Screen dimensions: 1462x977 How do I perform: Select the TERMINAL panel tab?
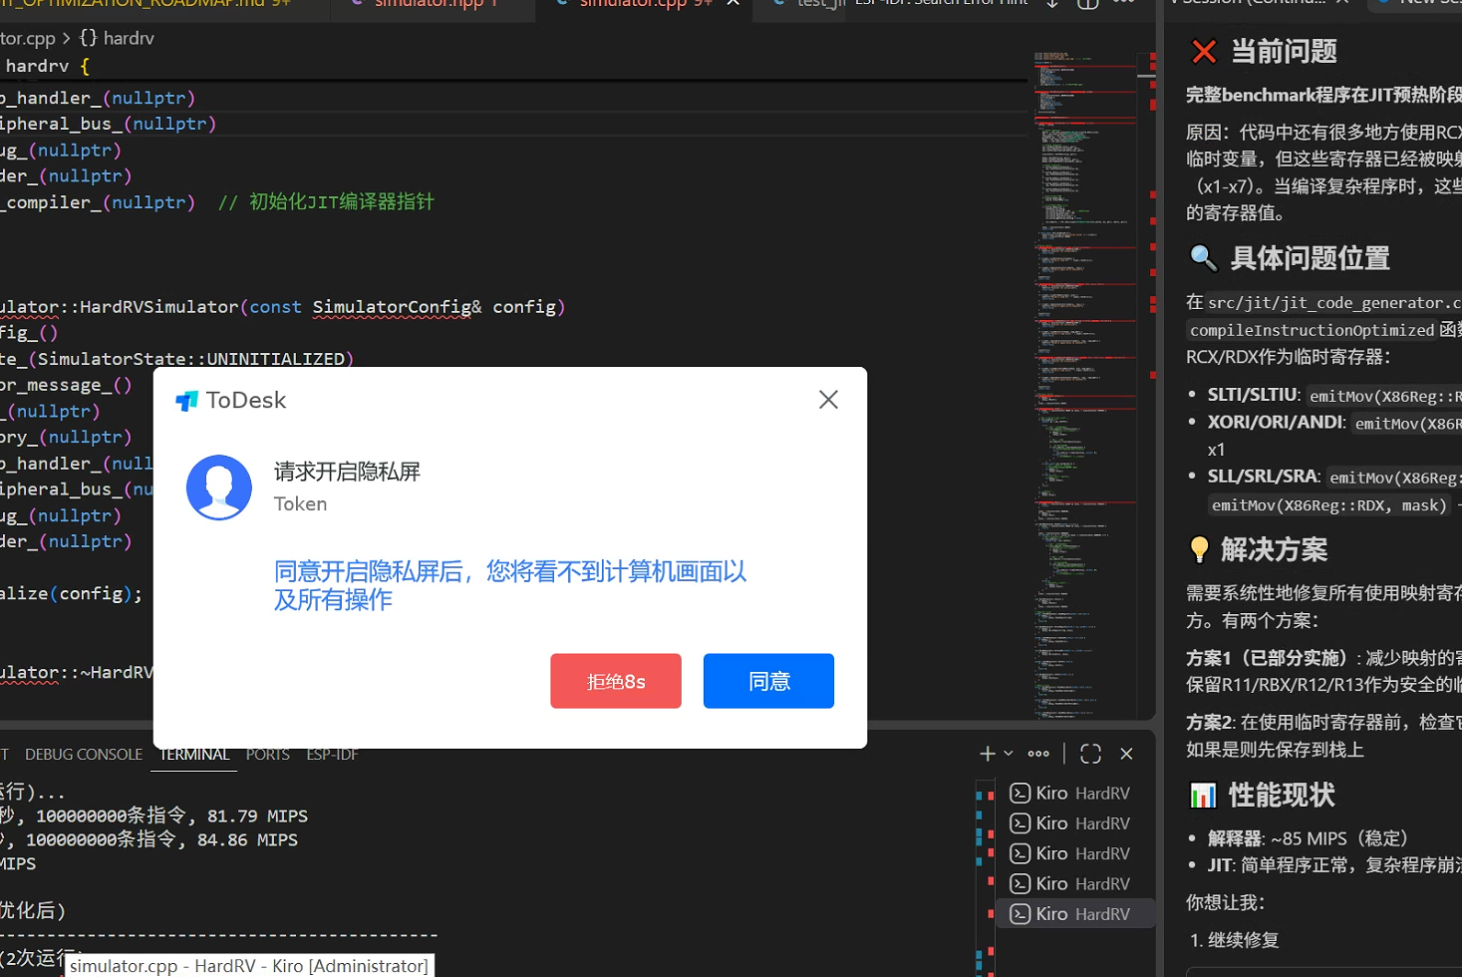click(194, 755)
